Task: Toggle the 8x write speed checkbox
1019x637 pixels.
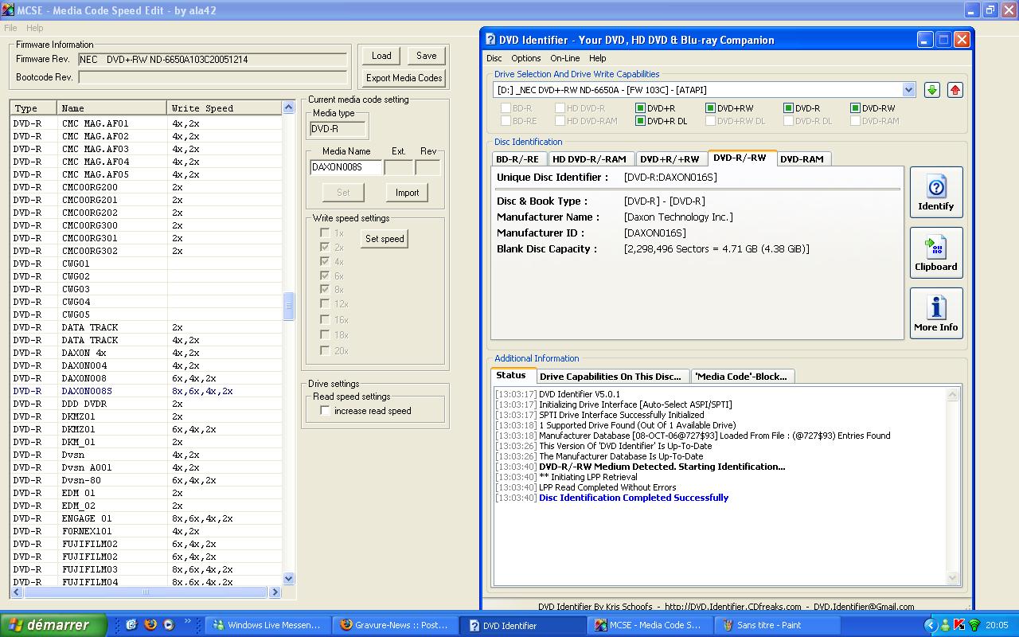Action: (325, 290)
